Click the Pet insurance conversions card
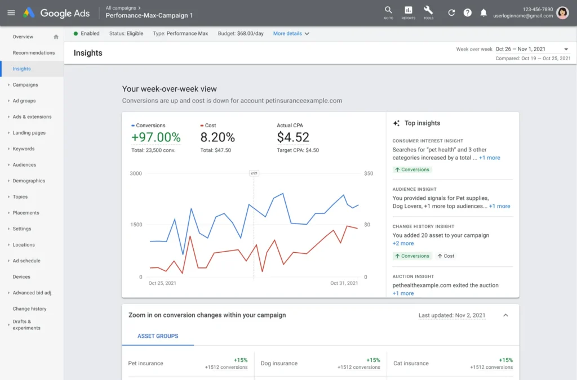Screen dimensions: 577x380 [x=188, y=363]
